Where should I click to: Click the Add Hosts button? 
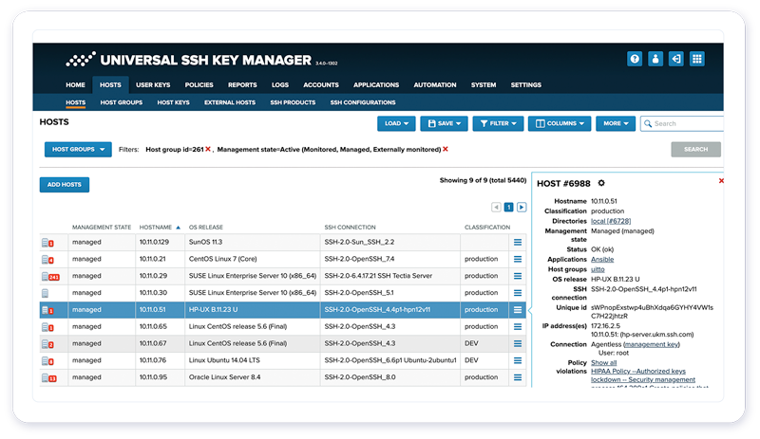64,185
